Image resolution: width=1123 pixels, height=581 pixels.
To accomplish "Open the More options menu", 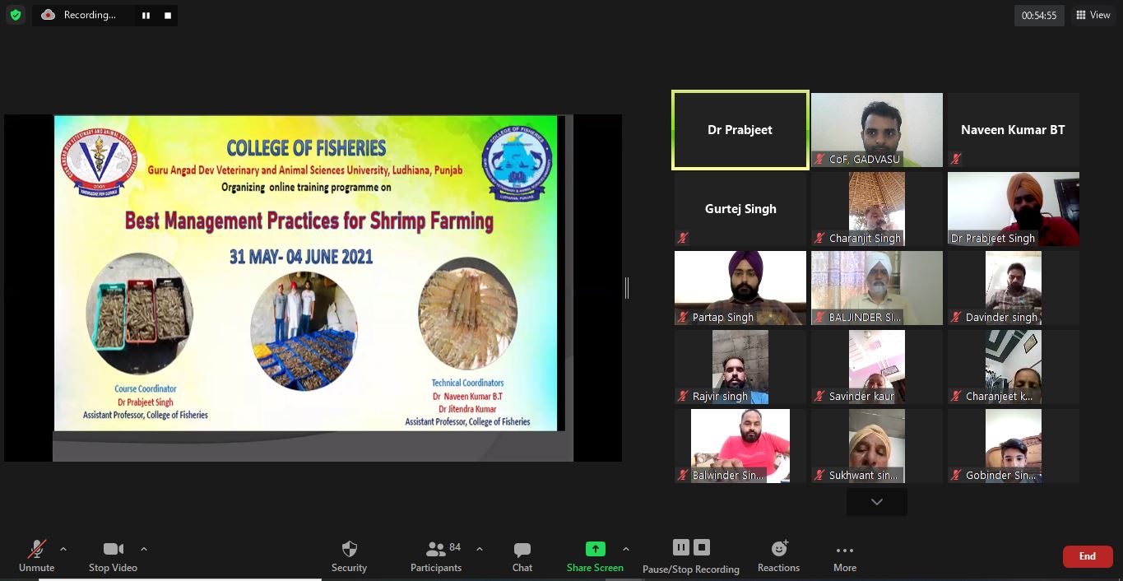I will click(845, 556).
